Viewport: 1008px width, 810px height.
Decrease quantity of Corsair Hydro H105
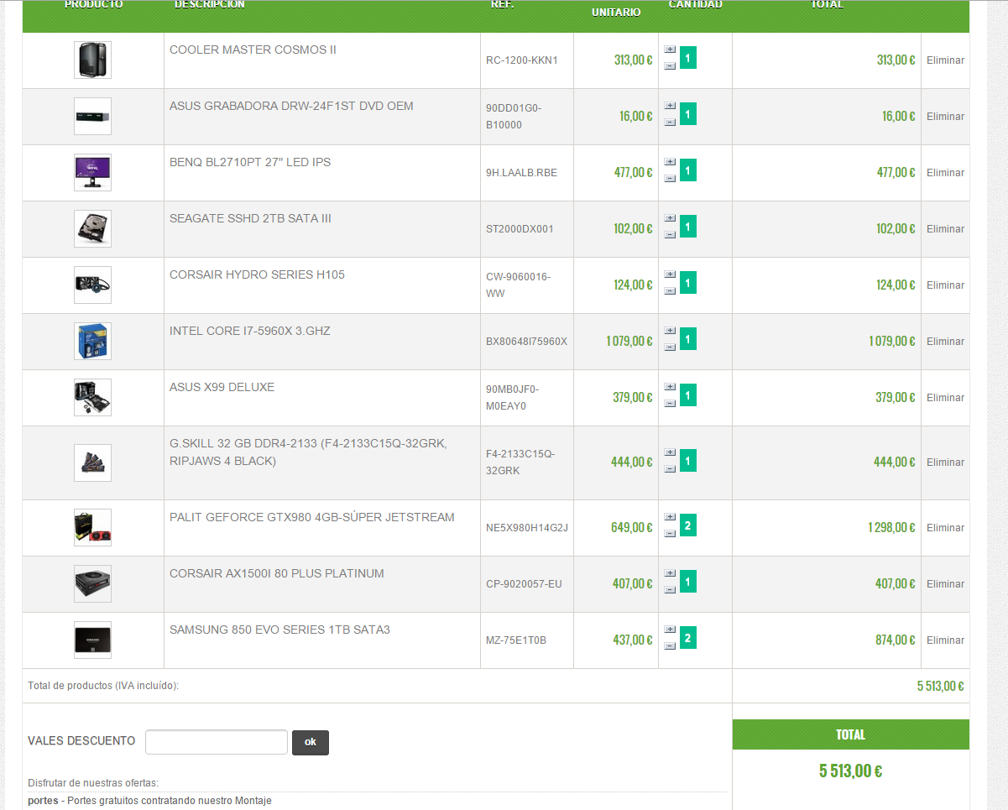pos(670,290)
